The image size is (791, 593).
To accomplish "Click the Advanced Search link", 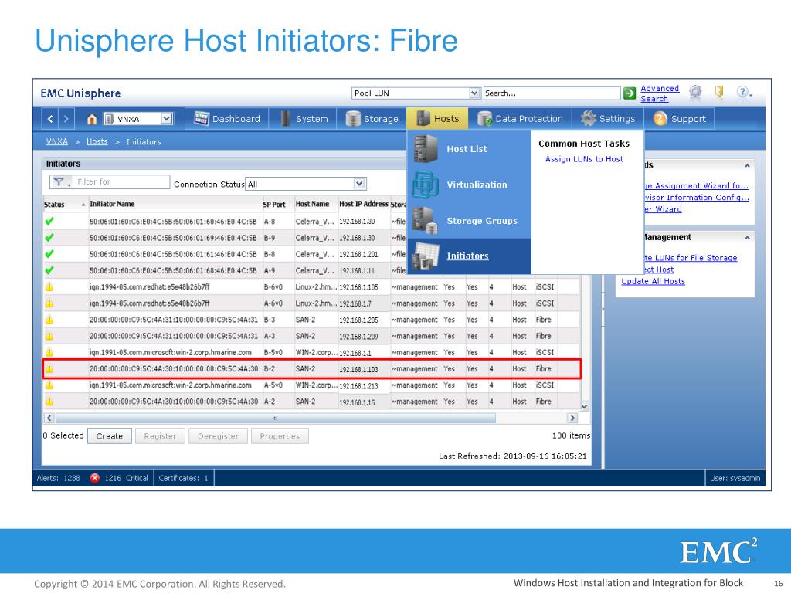I will (660, 93).
